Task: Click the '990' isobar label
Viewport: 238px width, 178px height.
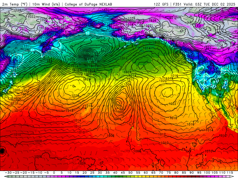Action: tap(26, 46)
